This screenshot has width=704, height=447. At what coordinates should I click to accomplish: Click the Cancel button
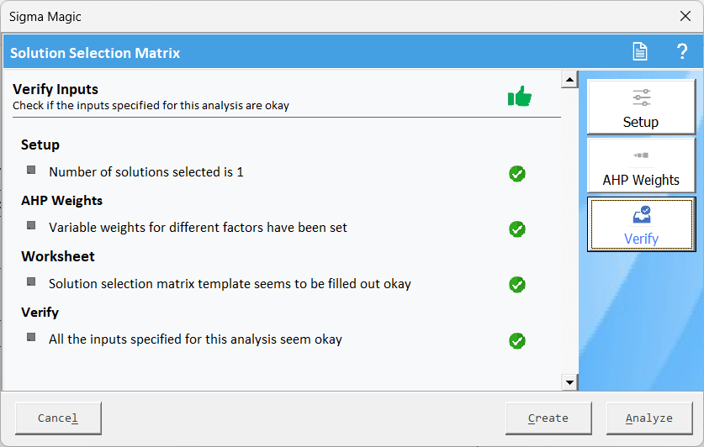tap(58, 418)
